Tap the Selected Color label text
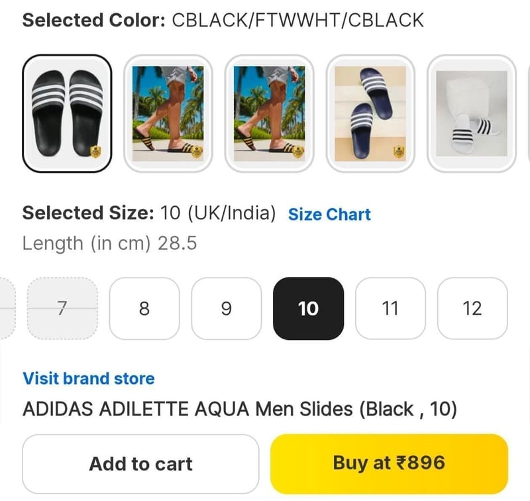This screenshot has height=501, width=530. (94, 21)
